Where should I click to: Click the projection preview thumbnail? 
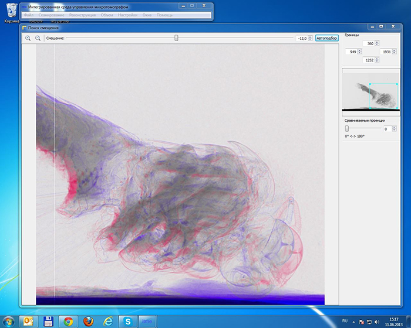[370, 92]
